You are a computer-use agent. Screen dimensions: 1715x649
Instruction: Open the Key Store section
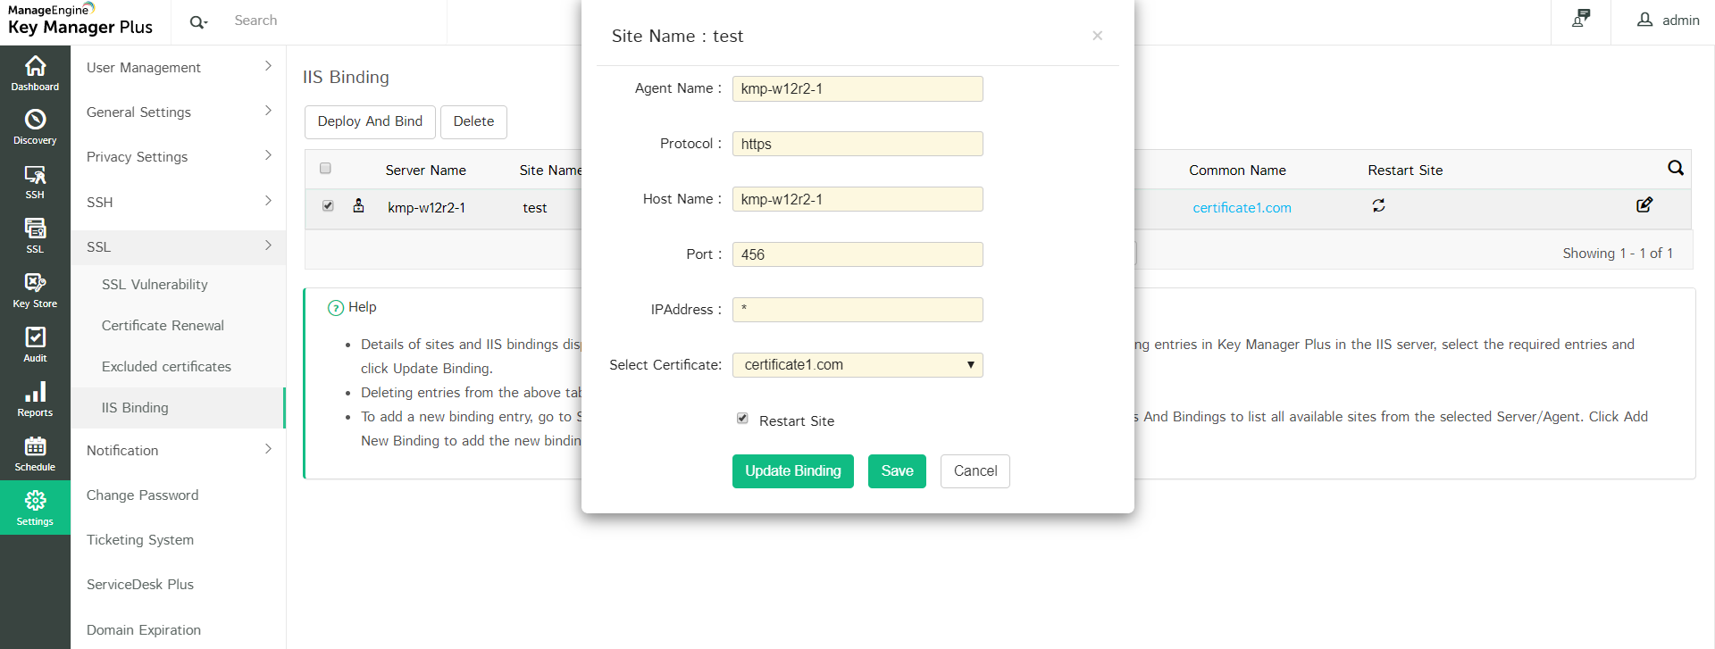point(35,290)
